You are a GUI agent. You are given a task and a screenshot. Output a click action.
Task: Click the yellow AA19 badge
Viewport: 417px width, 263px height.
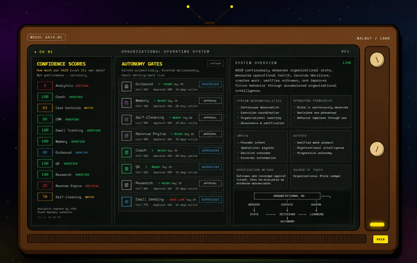tap(381, 239)
